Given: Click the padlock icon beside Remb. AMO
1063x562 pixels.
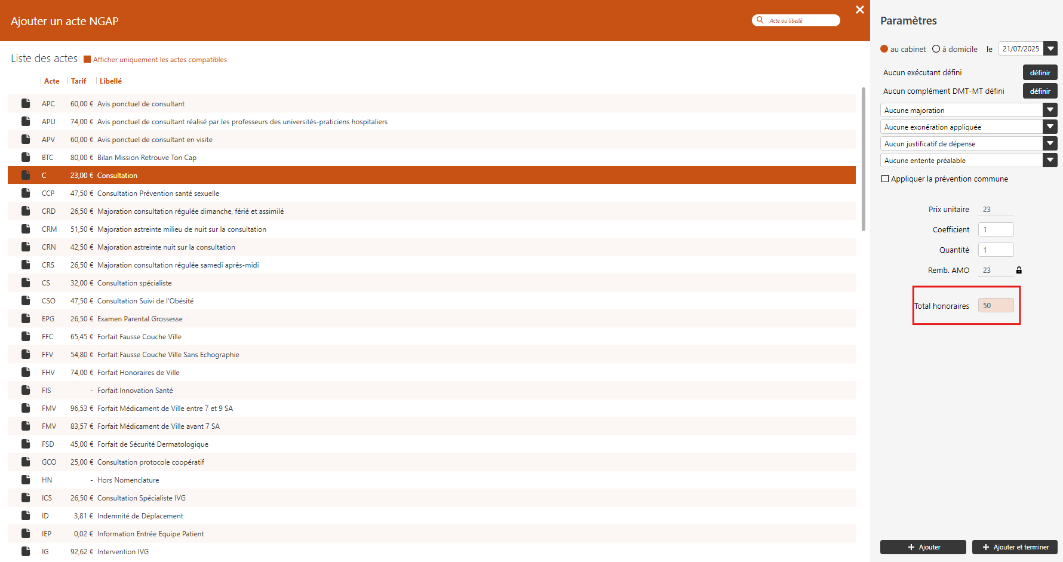Looking at the screenshot, I should click(1019, 271).
